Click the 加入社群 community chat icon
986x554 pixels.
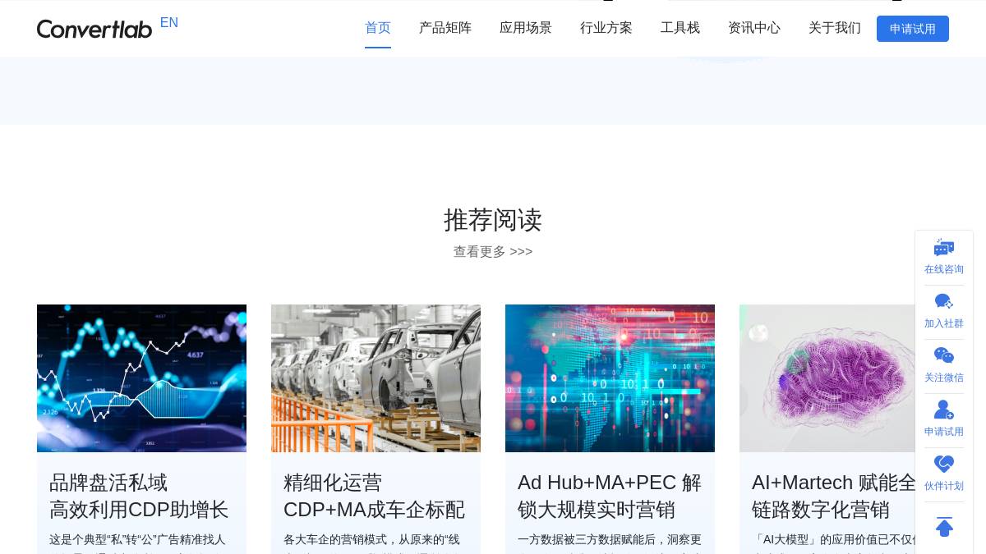point(944,302)
